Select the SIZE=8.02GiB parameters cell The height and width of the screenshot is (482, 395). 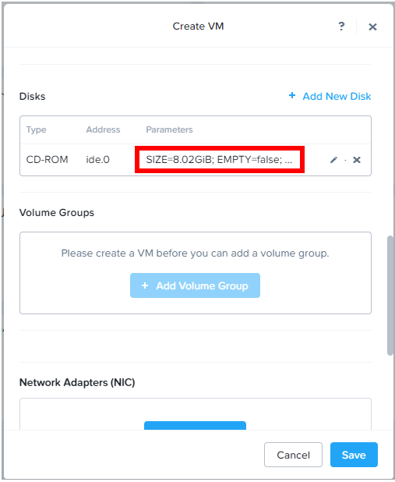(219, 160)
